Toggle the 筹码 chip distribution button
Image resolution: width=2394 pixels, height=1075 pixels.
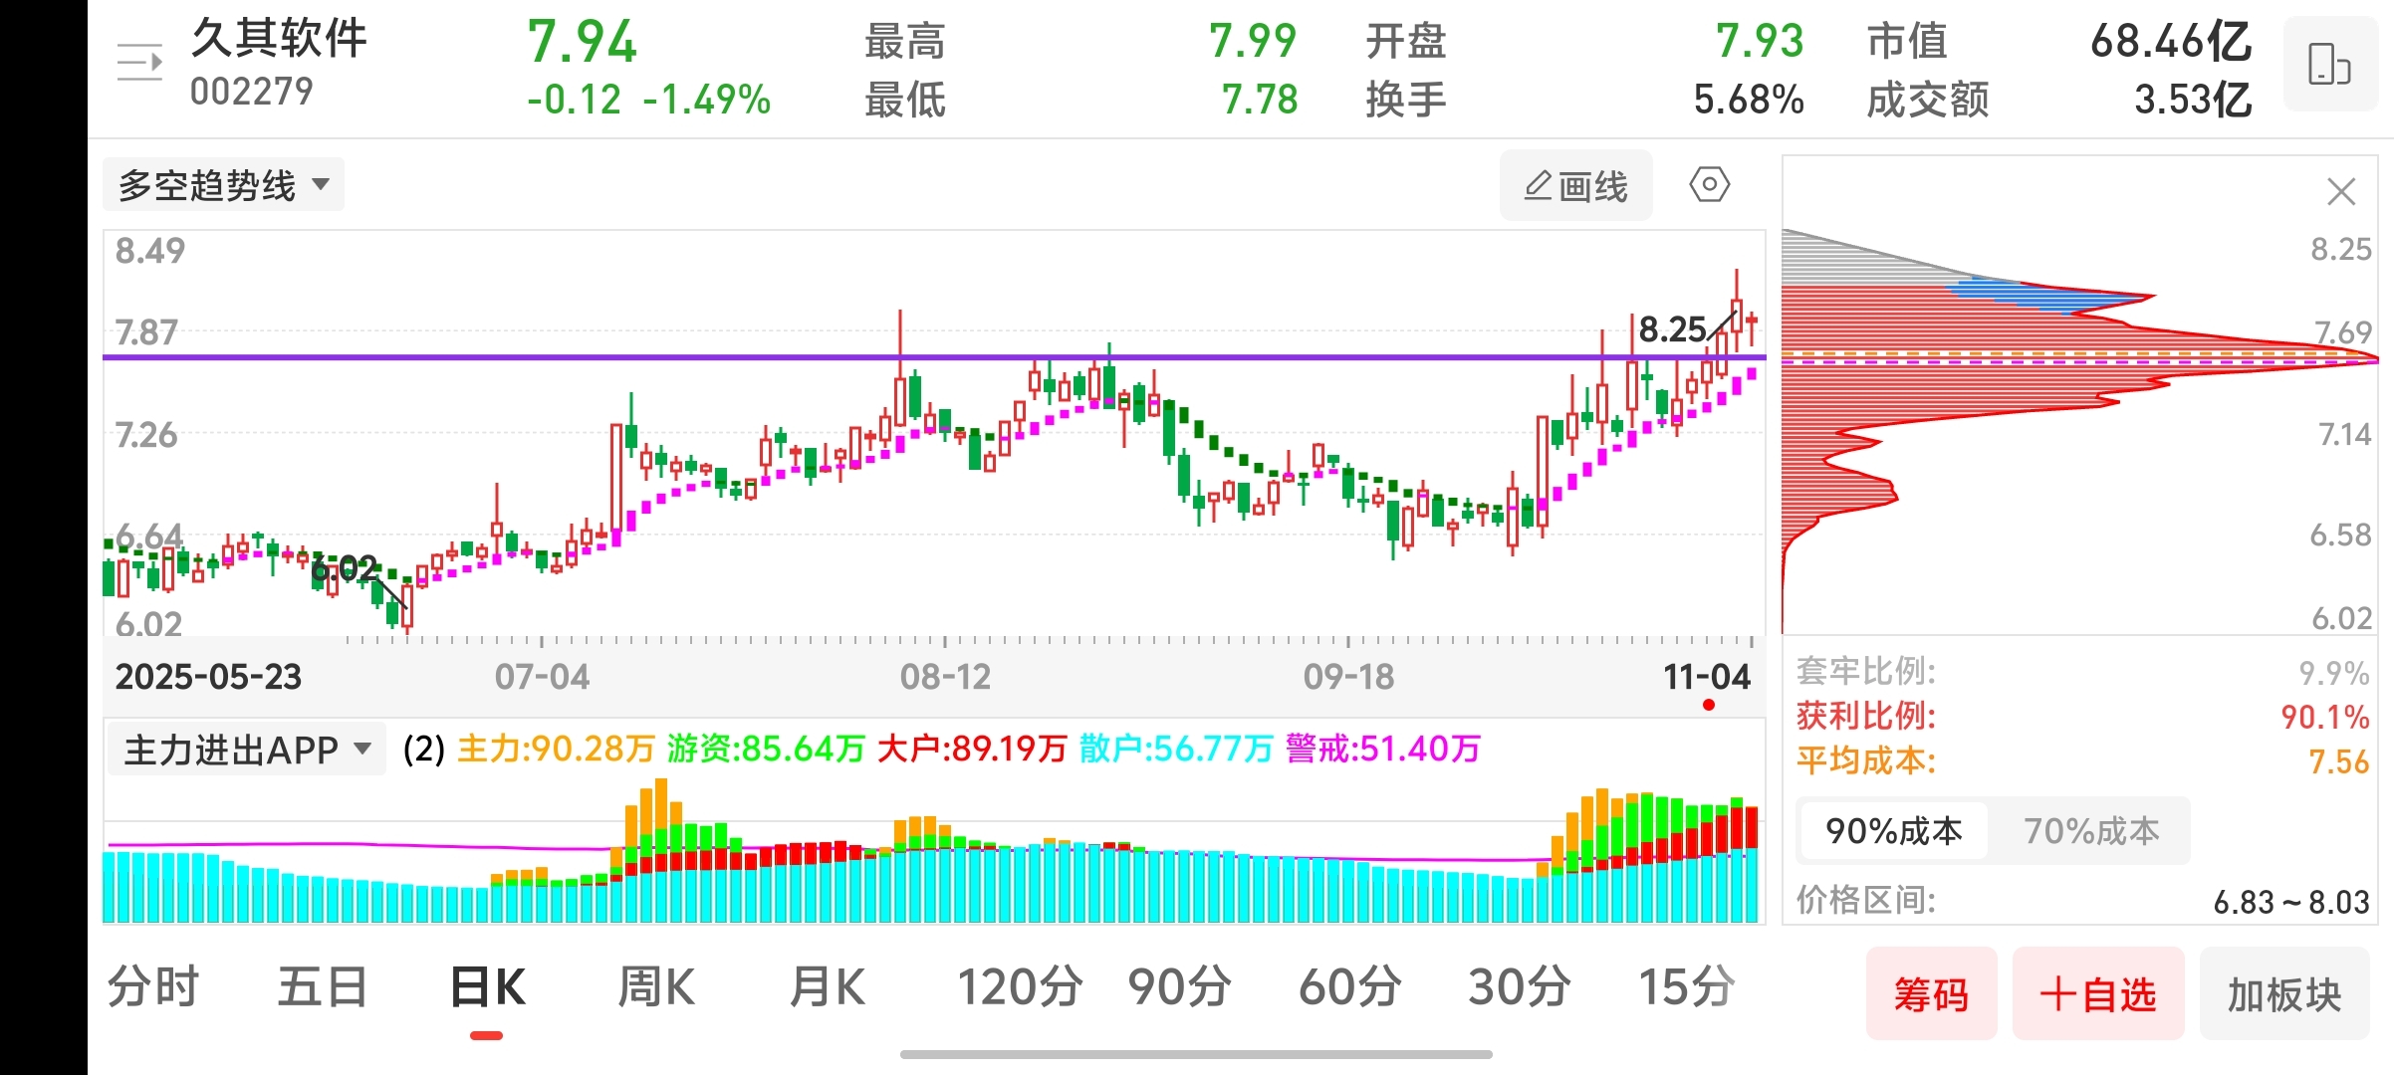1931,994
